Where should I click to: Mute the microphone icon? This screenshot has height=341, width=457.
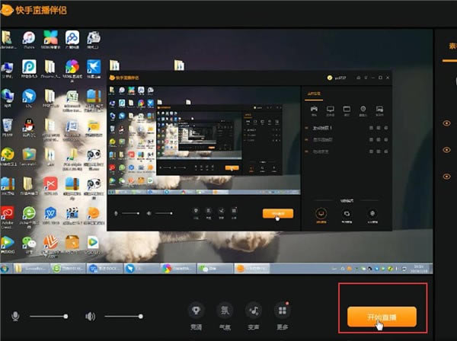[x=15, y=316]
